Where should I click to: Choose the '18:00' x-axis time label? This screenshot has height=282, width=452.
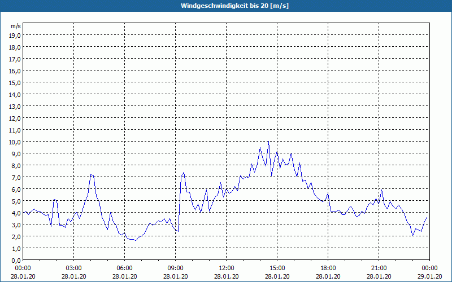[328, 268]
